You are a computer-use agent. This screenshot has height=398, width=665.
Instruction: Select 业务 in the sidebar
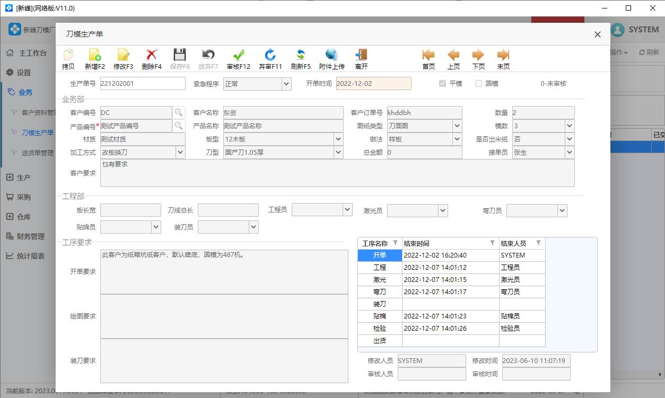click(x=20, y=92)
